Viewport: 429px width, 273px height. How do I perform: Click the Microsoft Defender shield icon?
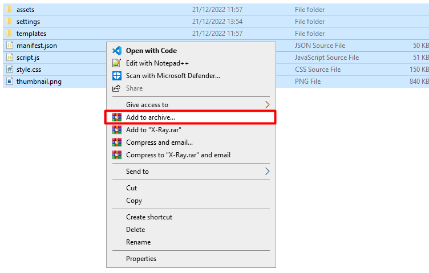117,76
